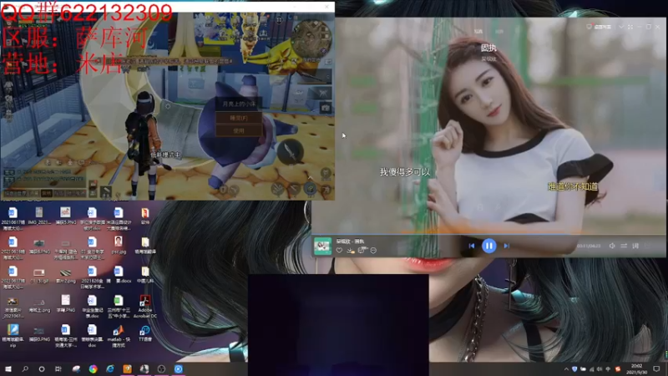The height and width of the screenshot is (376, 668).
Task: Open Cortana from the taskbar
Action: [41, 368]
